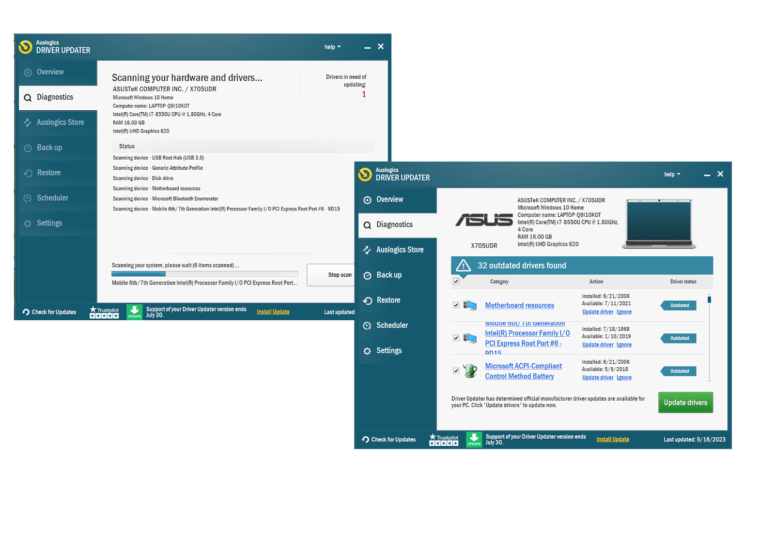Click the Diagnostics magnifier icon in scanning window
This screenshot has height=550, width=775.
click(x=28, y=98)
